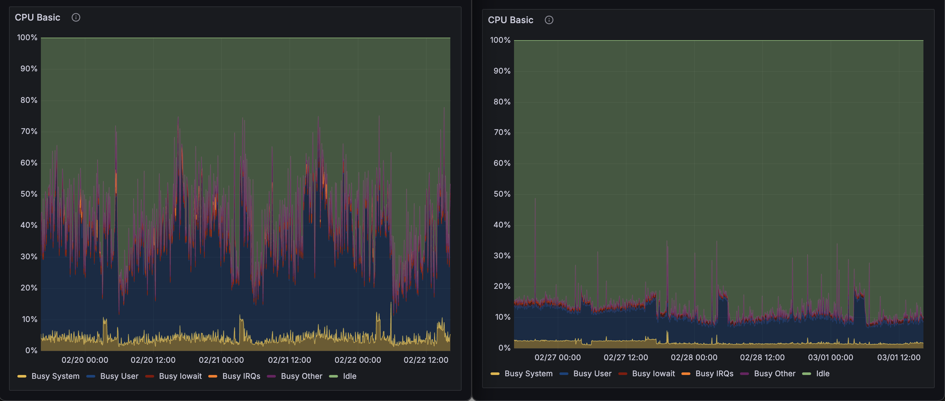945x401 pixels.
Task: Click the green Idle legend swatch on left chart
Action: 334,376
